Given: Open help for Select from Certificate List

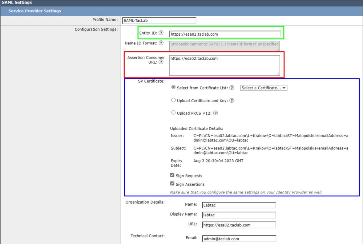Looking at the screenshot, I should tap(232, 87).
